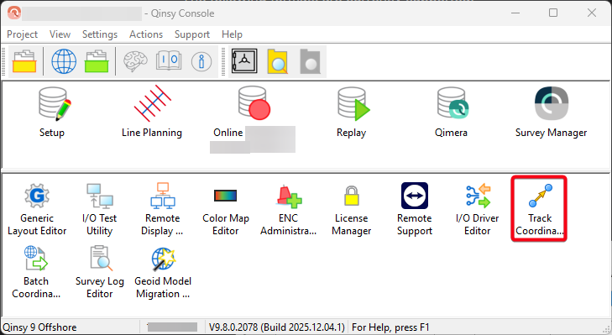Open the Setup database program

coord(52,112)
